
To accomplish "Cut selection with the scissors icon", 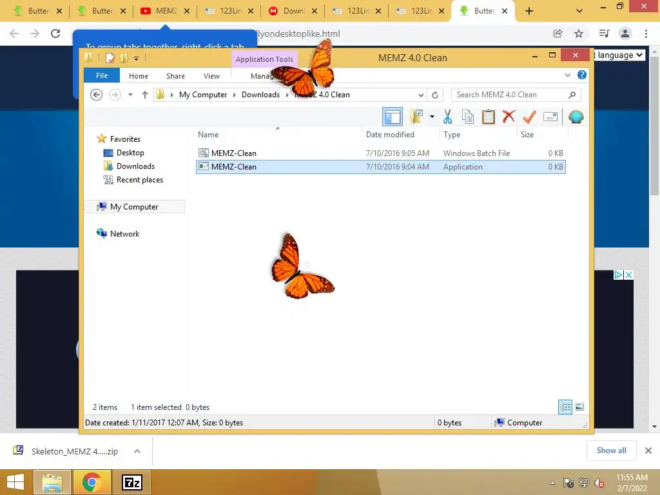I will tap(447, 117).
